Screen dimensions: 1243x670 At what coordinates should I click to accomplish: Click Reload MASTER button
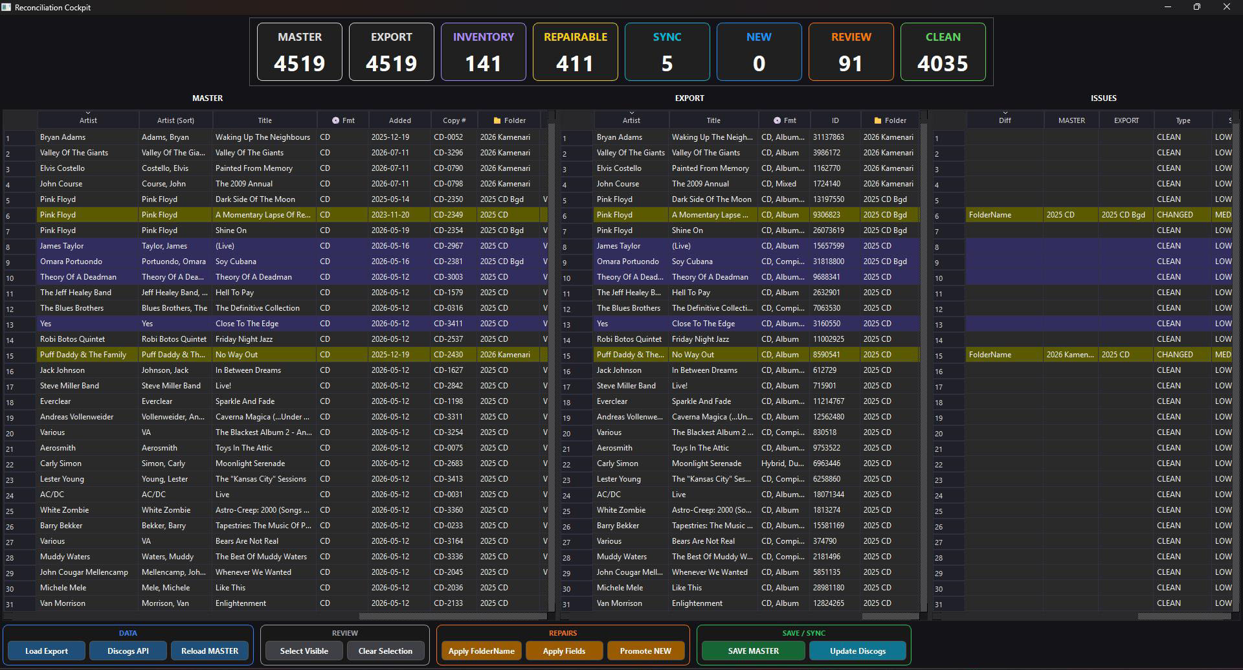point(210,651)
